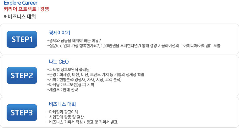Screen dimensions: 239x128
Task: Click the blue STEP3 badge
Action: tap(22, 112)
